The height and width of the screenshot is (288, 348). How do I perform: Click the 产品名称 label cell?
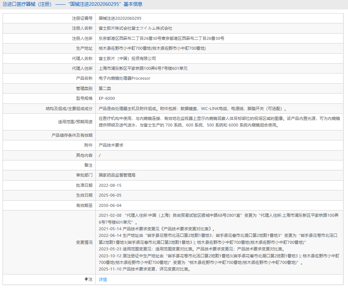(49, 78)
